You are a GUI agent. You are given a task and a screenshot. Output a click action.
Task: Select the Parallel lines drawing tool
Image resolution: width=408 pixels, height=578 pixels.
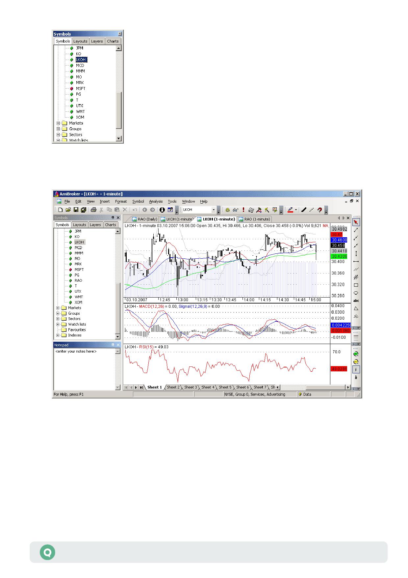point(356,269)
